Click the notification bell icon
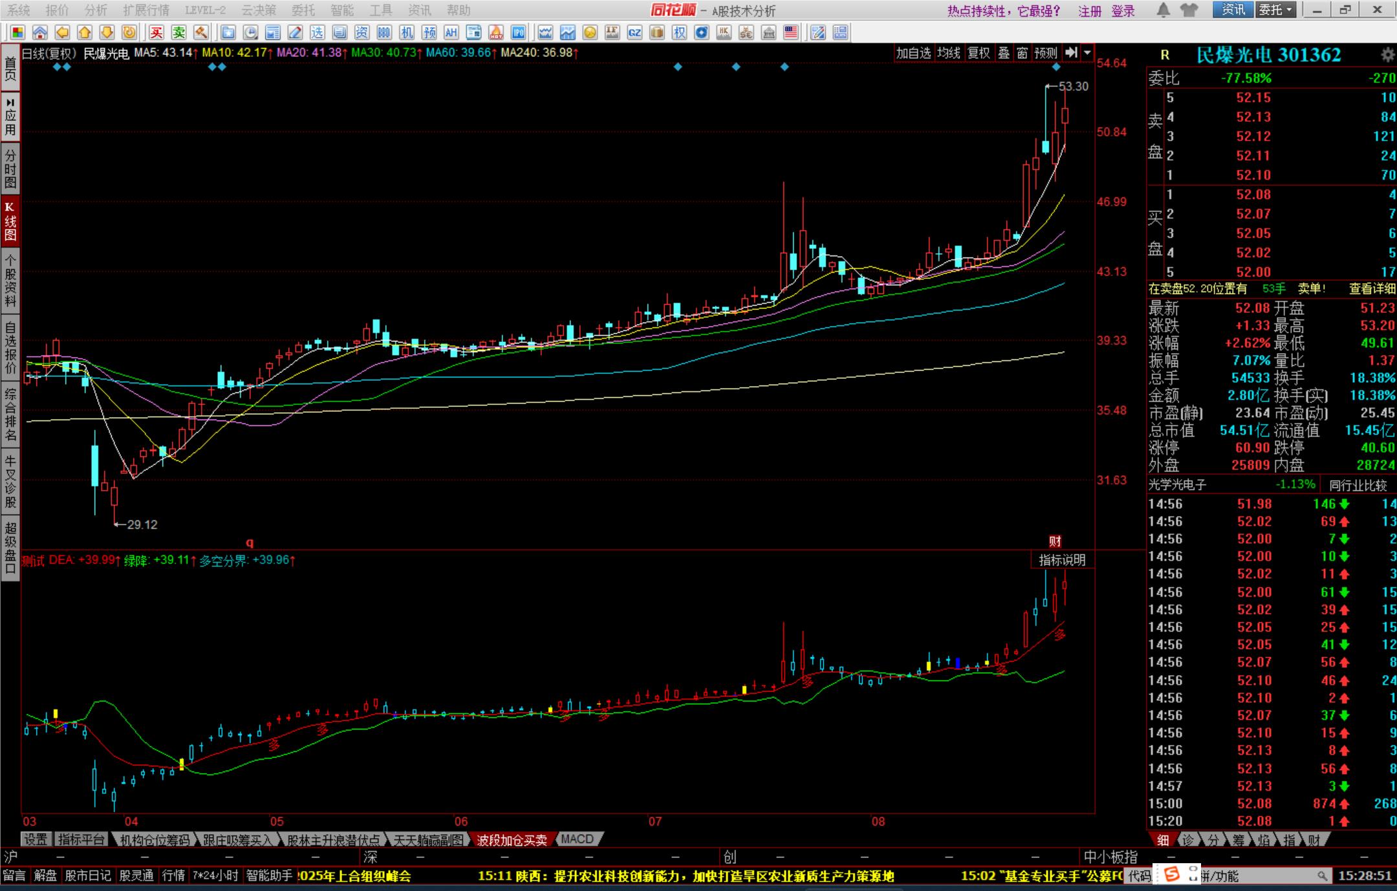1397x891 pixels. [1163, 10]
